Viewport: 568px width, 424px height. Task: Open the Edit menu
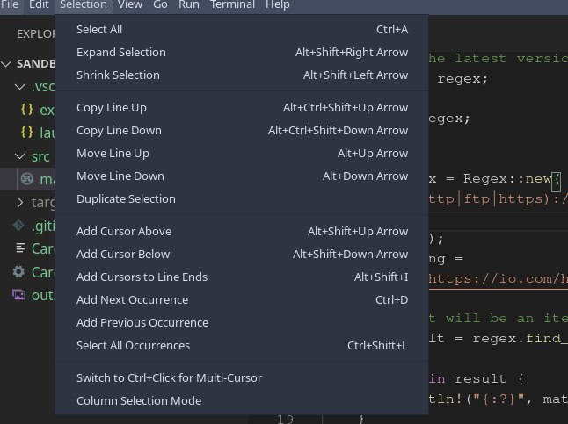click(39, 4)
